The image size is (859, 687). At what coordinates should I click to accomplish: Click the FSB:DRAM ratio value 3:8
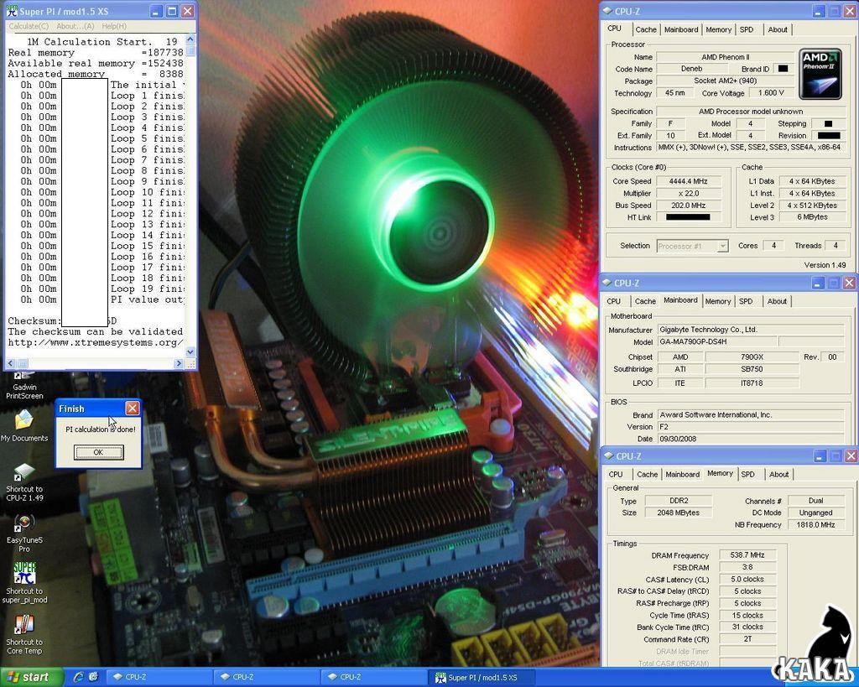pos(747,567)
